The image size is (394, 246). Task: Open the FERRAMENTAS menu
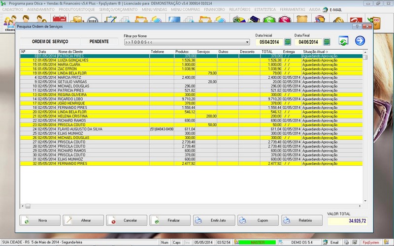(x=292, y=9)
